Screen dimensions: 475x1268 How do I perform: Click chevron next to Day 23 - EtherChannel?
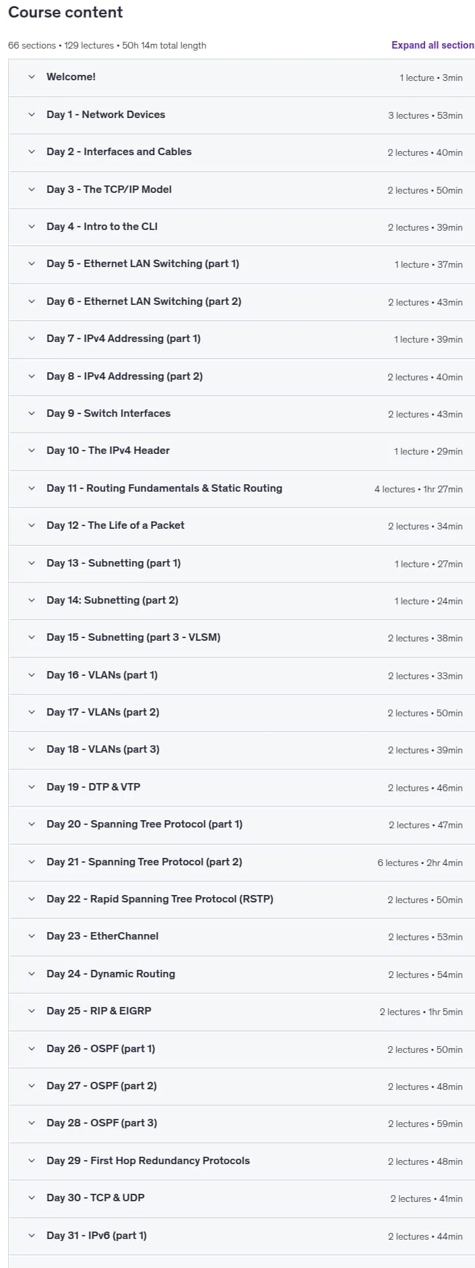pyautogui.click(x=32, y=936)
